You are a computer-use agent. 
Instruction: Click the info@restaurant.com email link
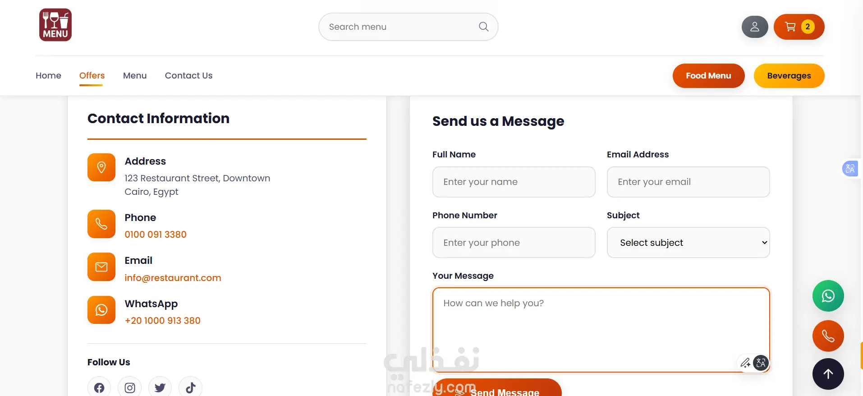coord(173,278)
